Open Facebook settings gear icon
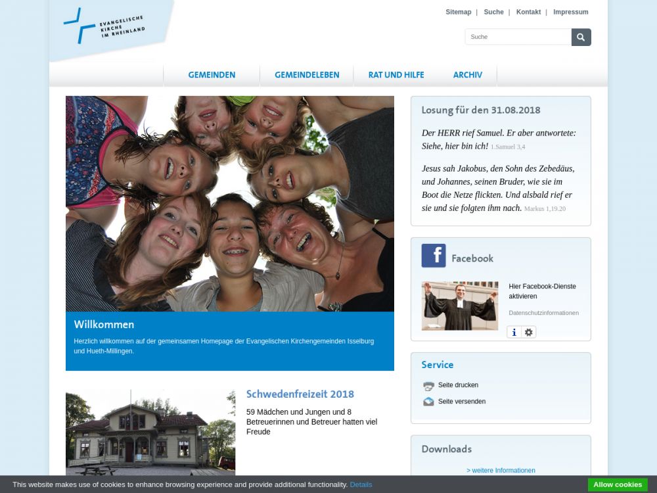The image size is (657, 493). coord(529,333)
